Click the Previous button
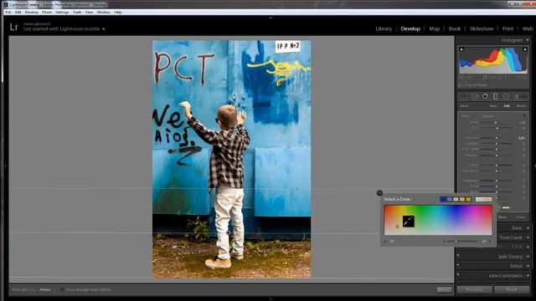Screen dimensions: 536x301 (474, 289)
